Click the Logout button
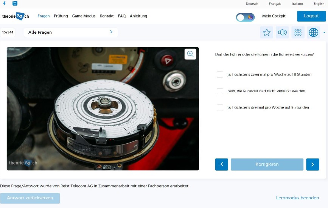Image resolution: width=328 pixels, height=208 pixels. click(x=311, y=16)
